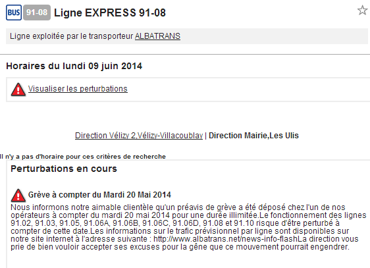Click the albatrans.net/news-info-flash URL text
The width and height of the screenshot is (370, 268).
(x=225, y=239)
